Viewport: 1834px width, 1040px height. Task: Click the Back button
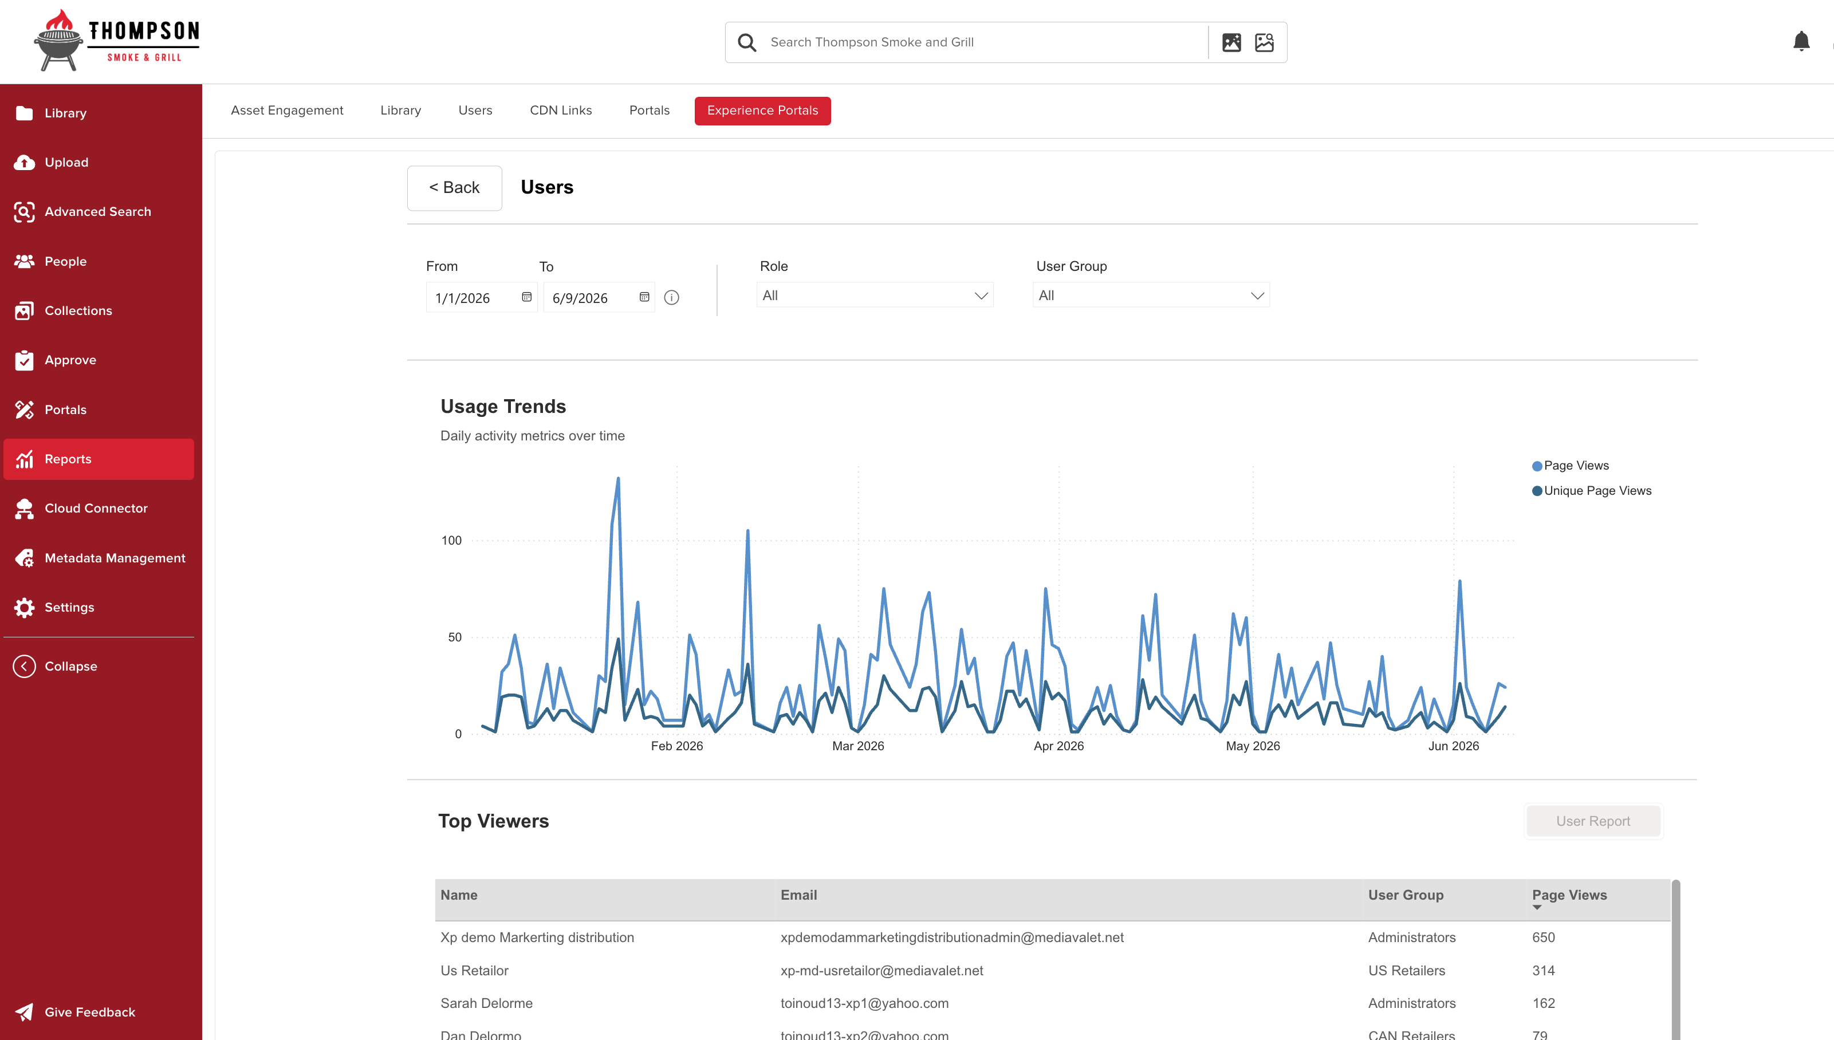pos(454,188)
